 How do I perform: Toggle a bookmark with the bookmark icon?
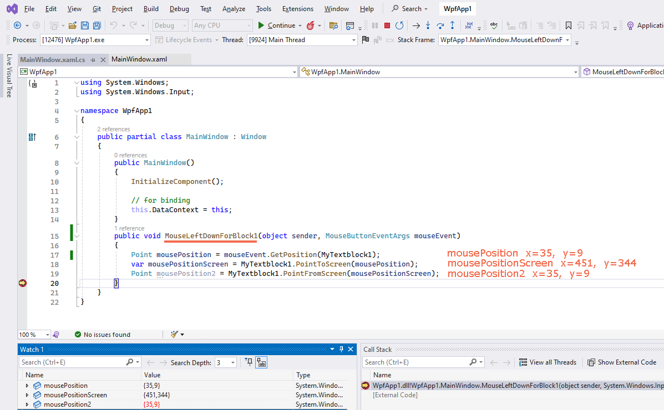pos(569,25)
